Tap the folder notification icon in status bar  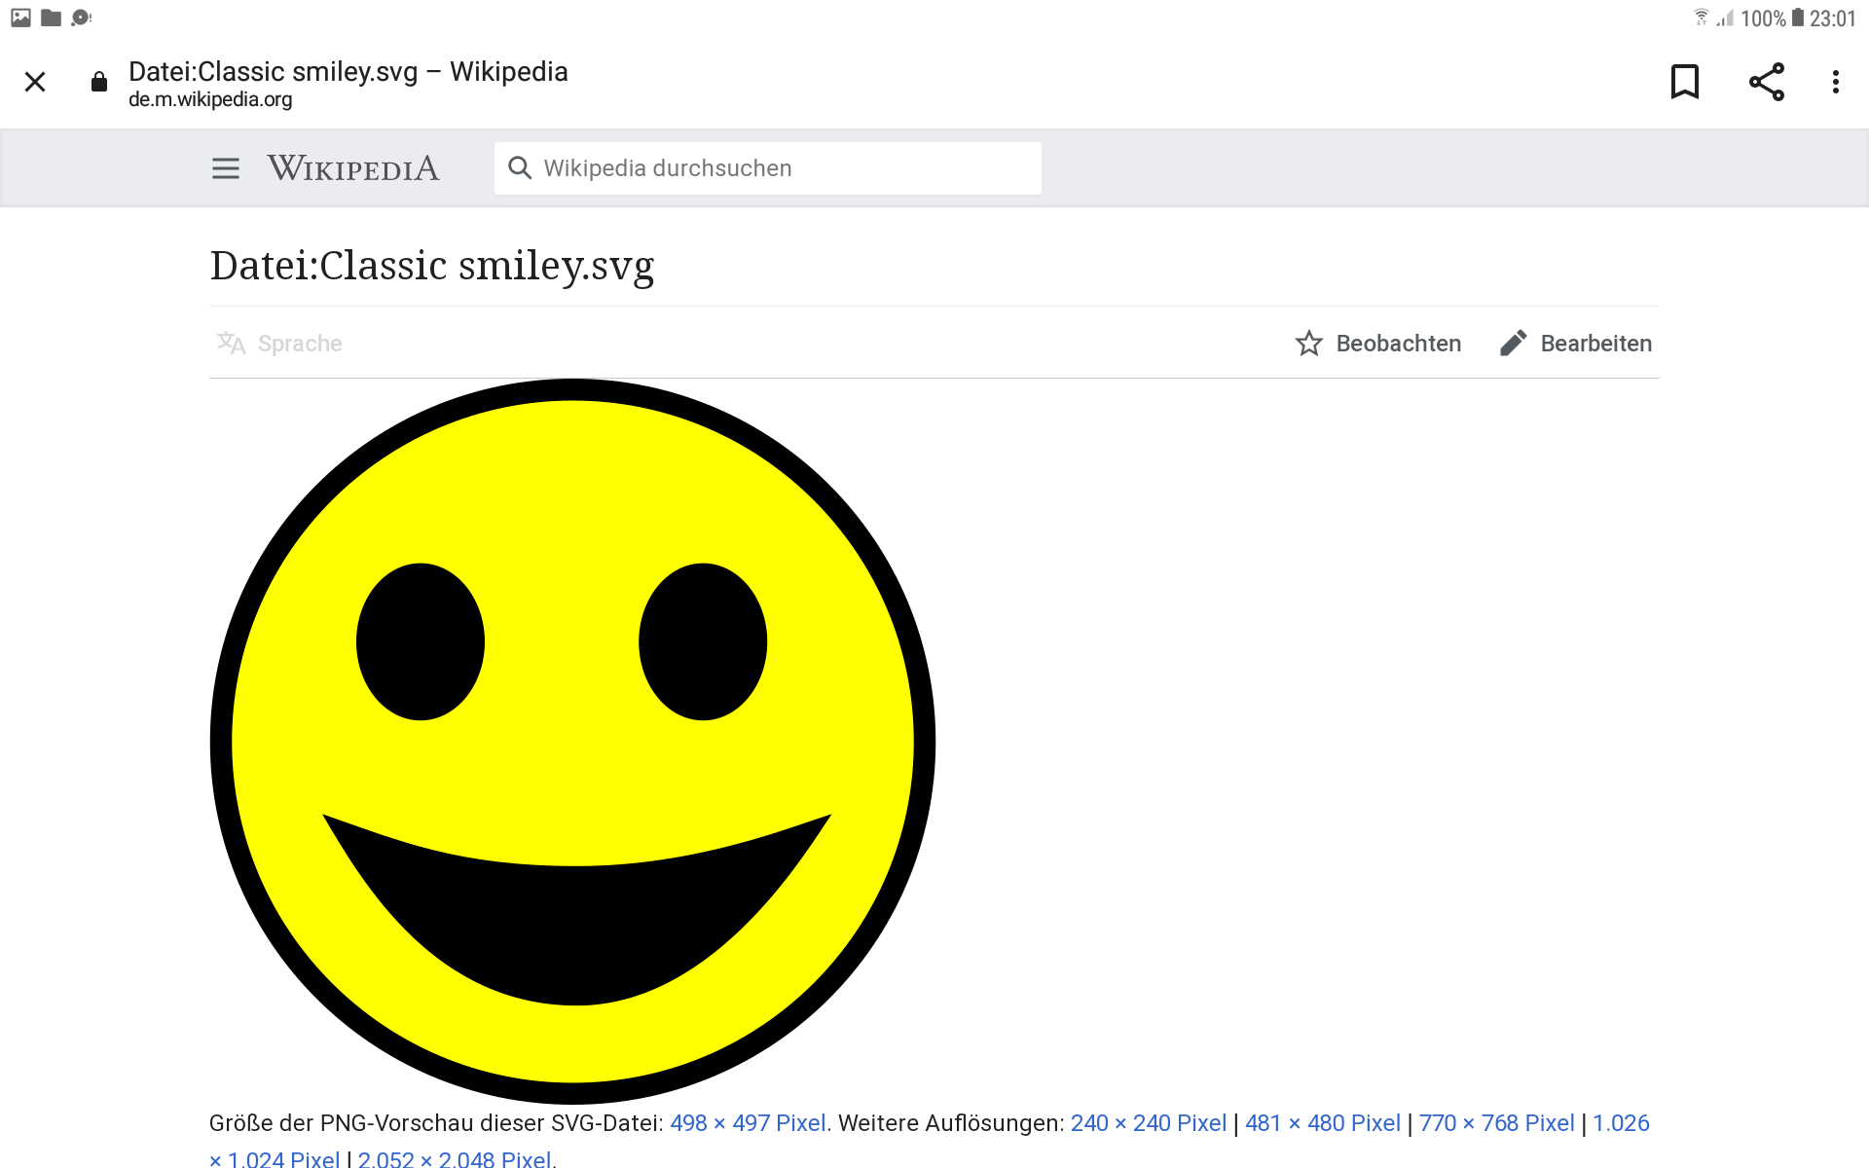point(52,18)
